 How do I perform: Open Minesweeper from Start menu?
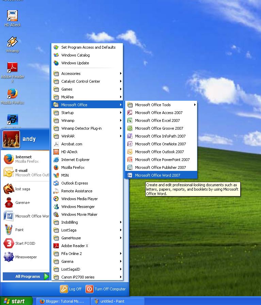click(x=25, y=257)
